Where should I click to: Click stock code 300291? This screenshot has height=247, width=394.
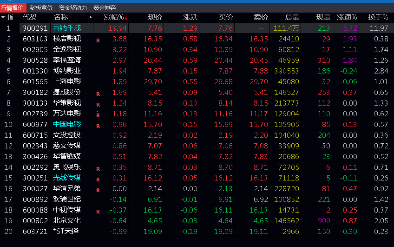click(35, 28)
